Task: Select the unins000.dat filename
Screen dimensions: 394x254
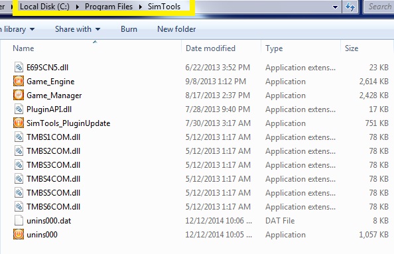Action: point(48,221)
